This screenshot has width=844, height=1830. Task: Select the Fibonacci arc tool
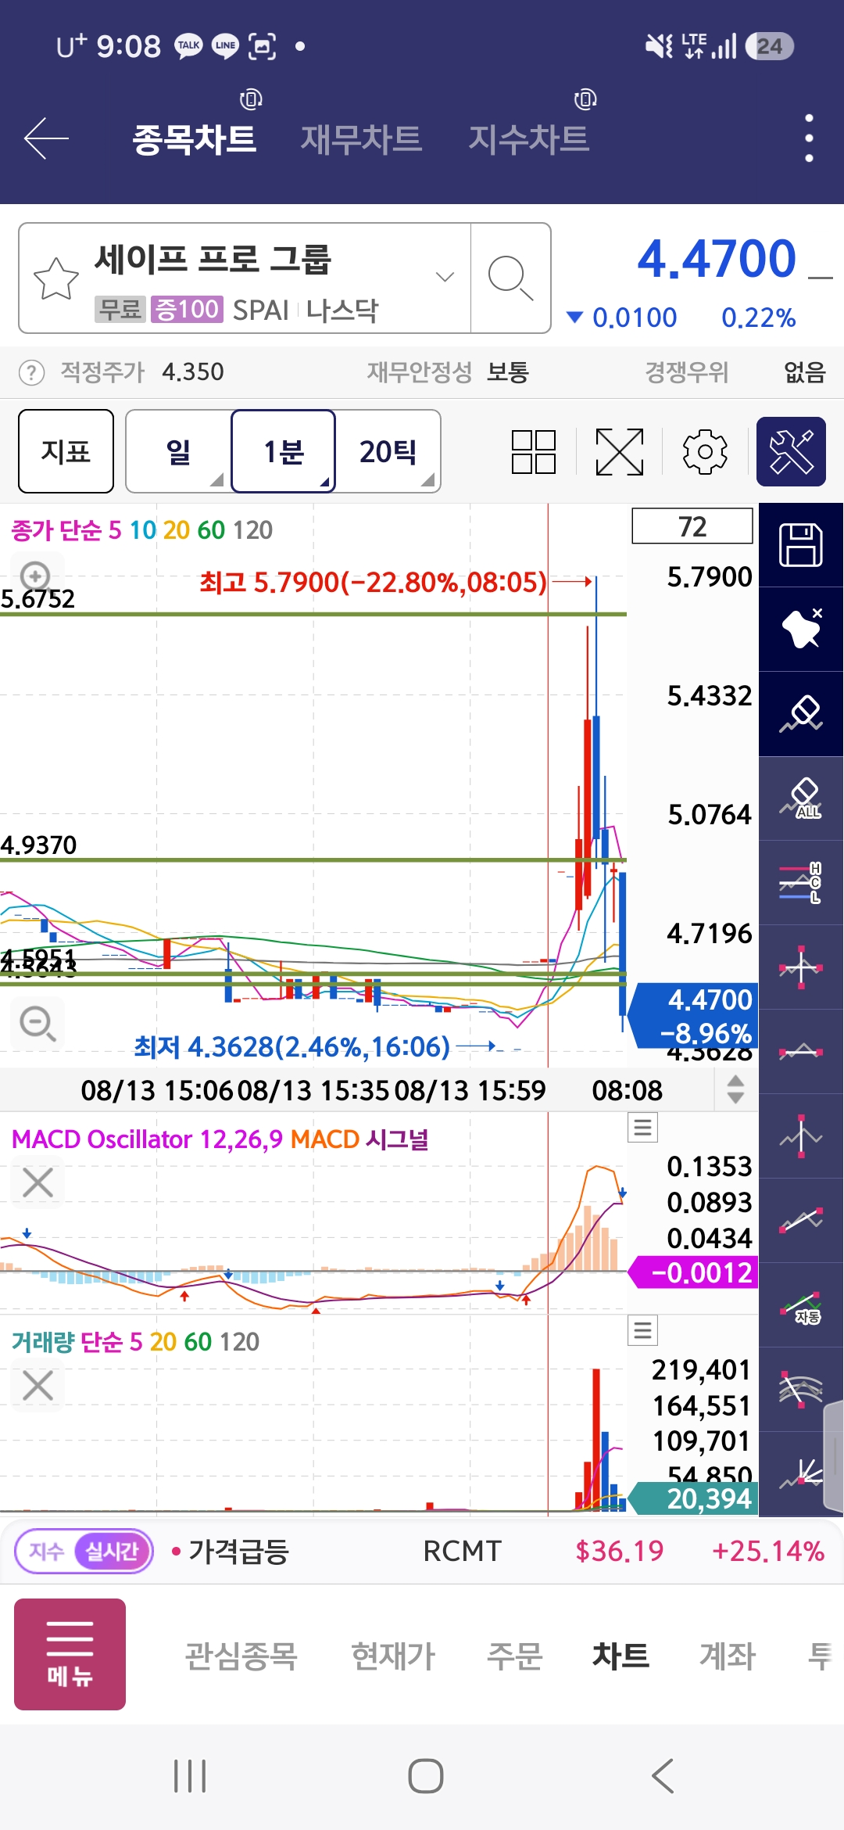pos(801,1390)
